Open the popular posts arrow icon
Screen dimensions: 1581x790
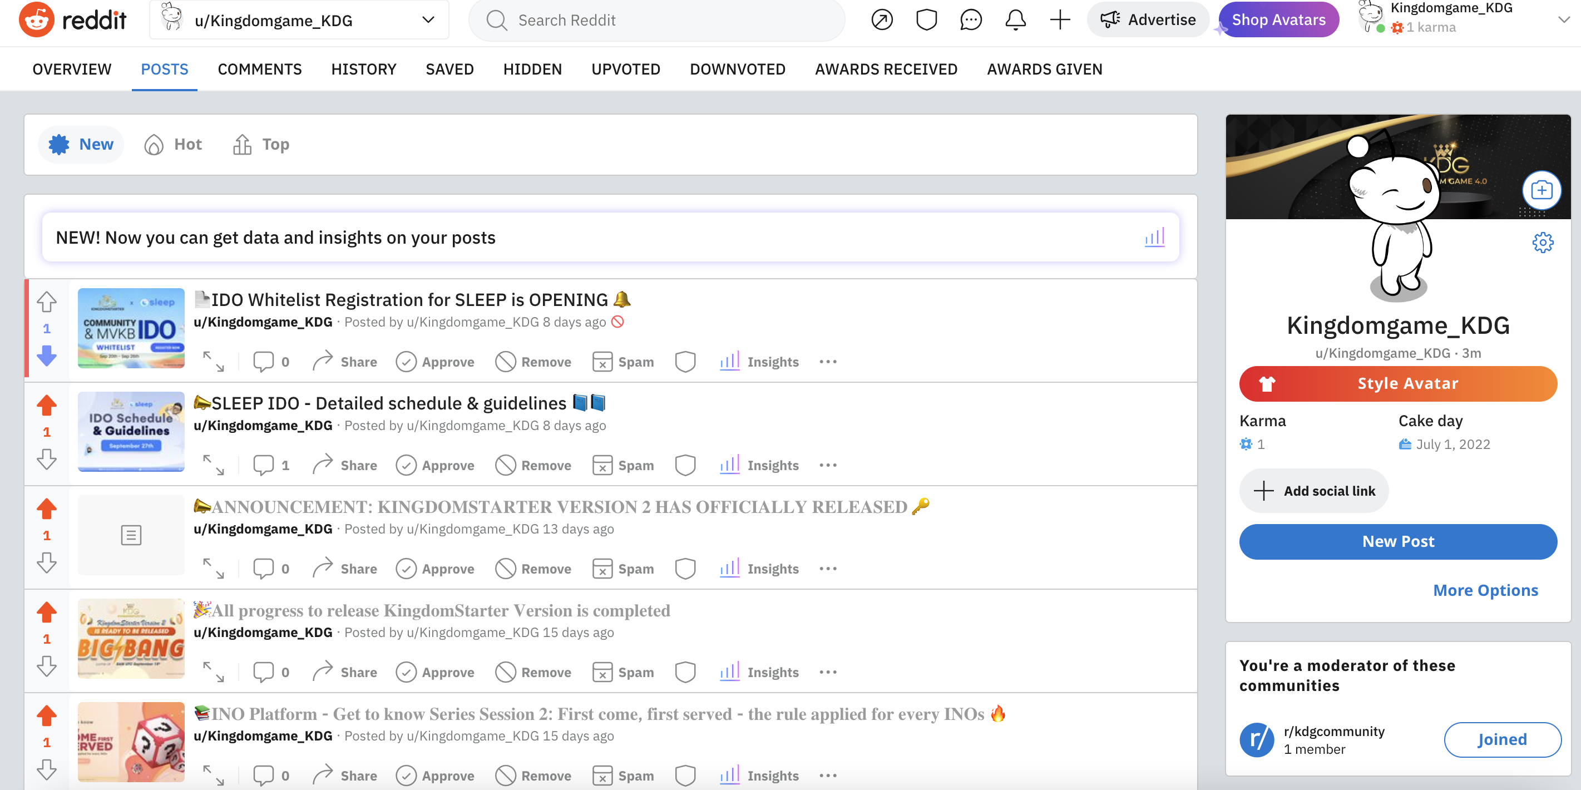[x=882, y=19]
